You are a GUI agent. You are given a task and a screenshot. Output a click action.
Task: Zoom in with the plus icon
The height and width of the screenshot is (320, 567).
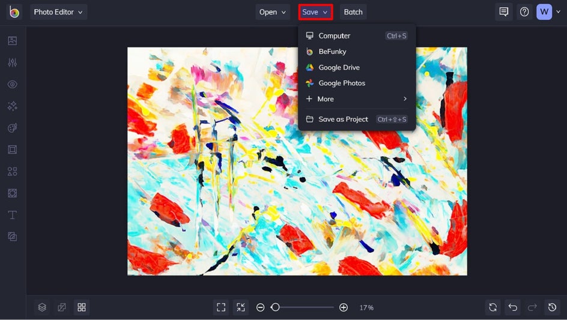[x=344, y=307]
